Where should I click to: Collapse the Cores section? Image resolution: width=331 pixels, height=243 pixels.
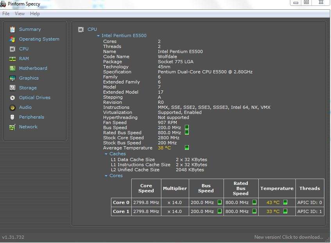[x=106, y=176]
